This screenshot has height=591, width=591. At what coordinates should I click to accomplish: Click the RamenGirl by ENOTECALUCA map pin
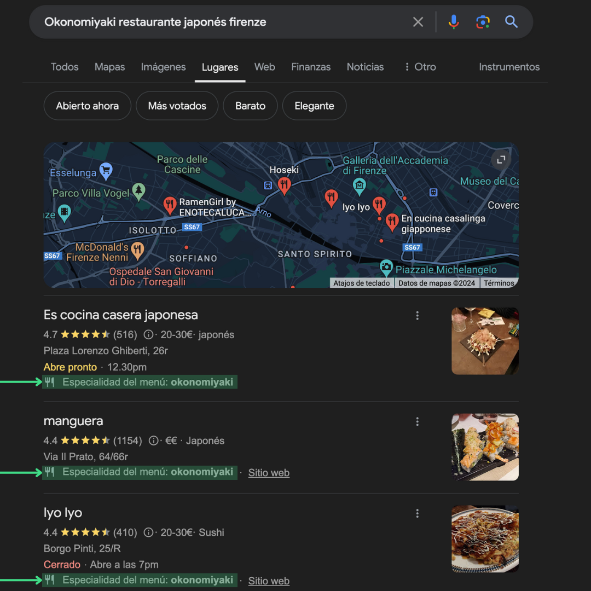170,205
